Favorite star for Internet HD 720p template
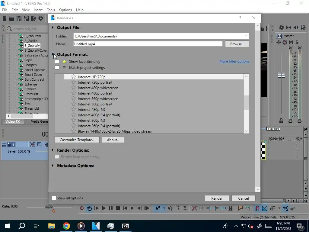This screenshot has height=232, width=309. pos(74,77)
